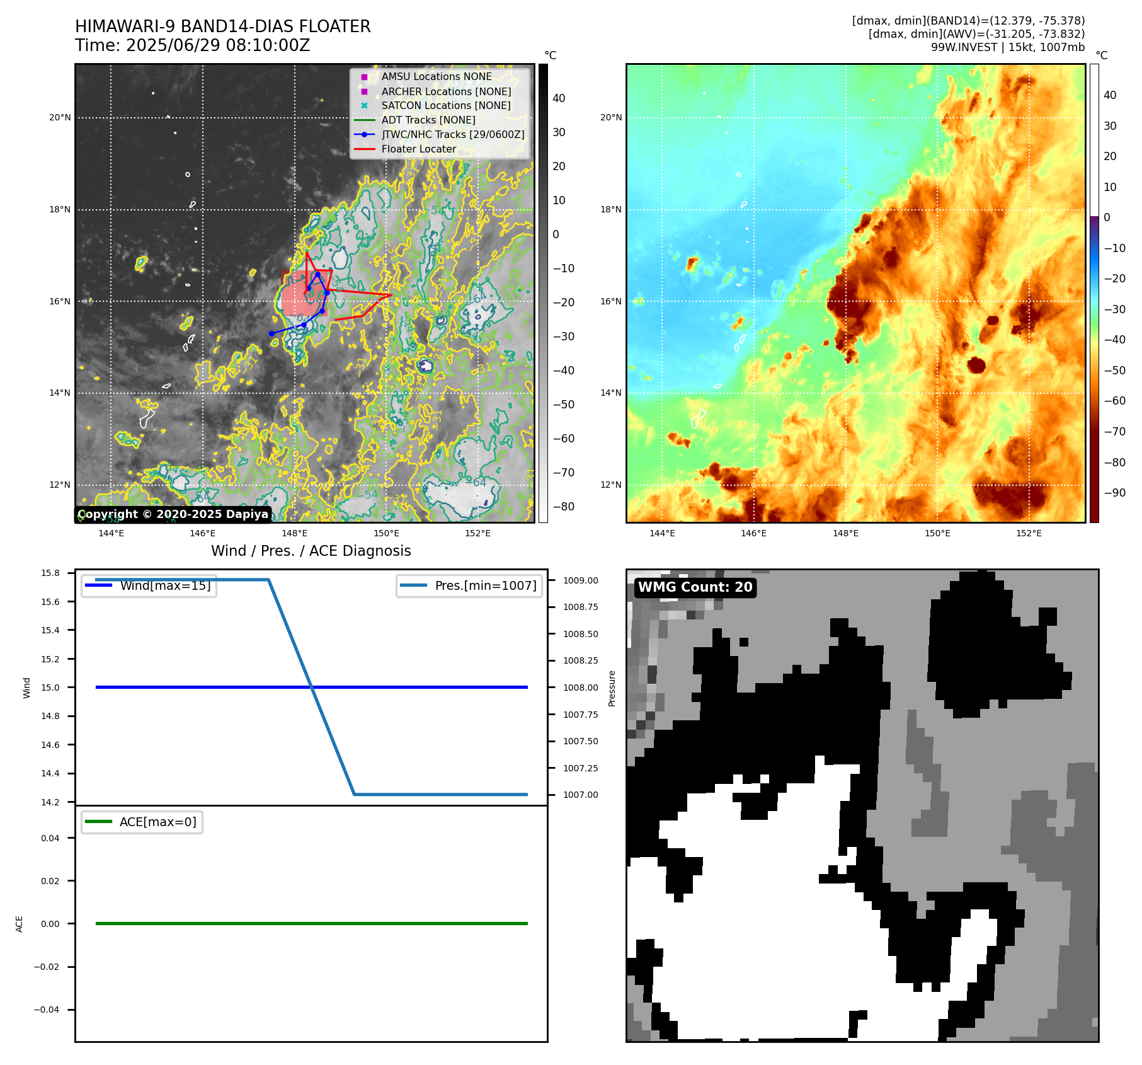The height and width of the screenshot is (1065, 1142).
Task: Click the blue dotted line sample for JTWC/NHC Tracks
Action: 364,134
